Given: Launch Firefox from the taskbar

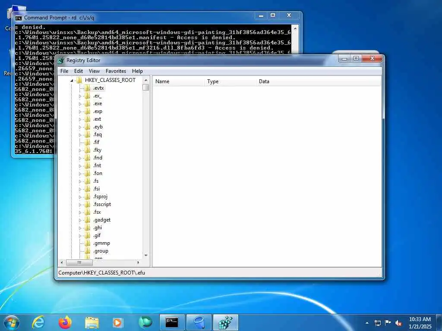Looking at the screenshot, I should pos(65,322).
